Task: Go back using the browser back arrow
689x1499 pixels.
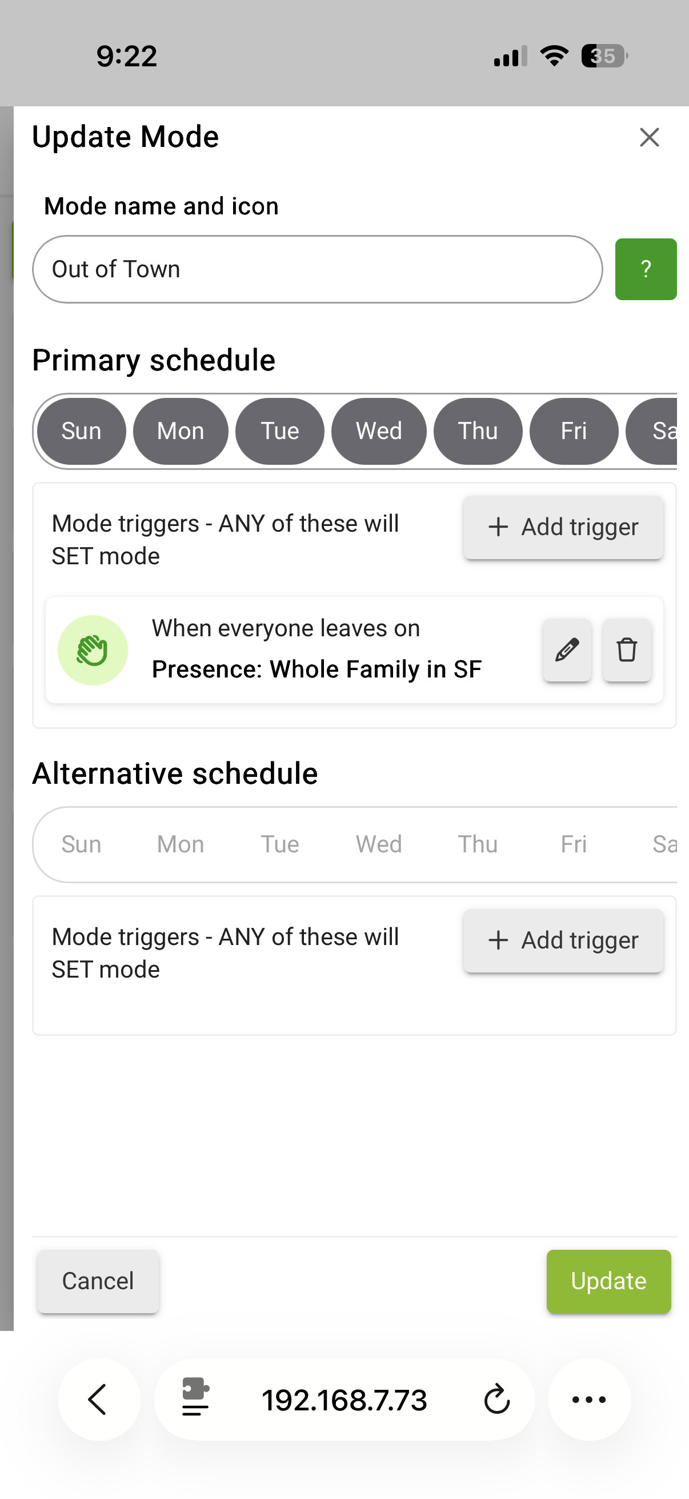Action: (x=99, y=1399)
